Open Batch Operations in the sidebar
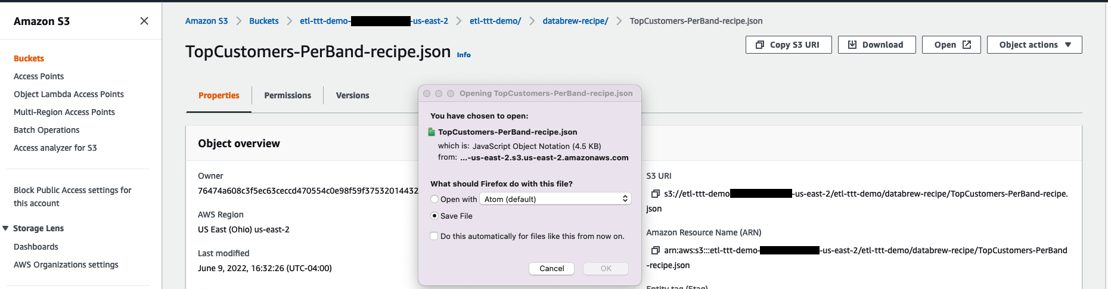This screenshot has height=289, width=1108. (x=46, y=130)
